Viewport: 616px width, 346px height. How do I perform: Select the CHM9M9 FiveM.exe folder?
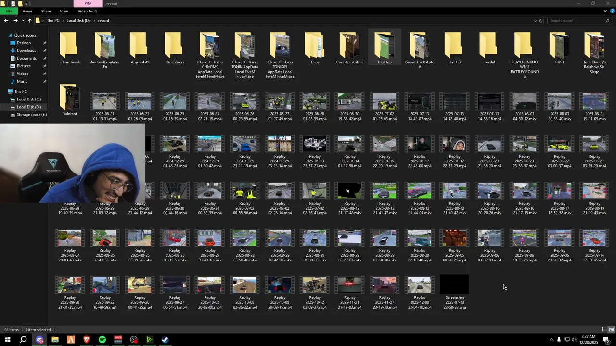pos(210,55)
